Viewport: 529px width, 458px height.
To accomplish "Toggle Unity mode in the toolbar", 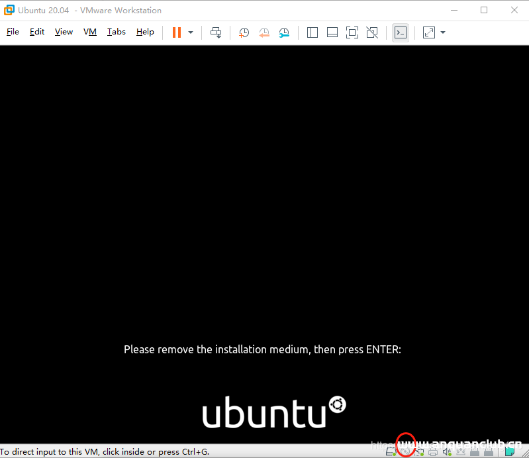I will 372,32.
